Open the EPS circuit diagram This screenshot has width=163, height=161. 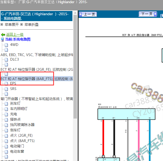[x=13, y=83]
